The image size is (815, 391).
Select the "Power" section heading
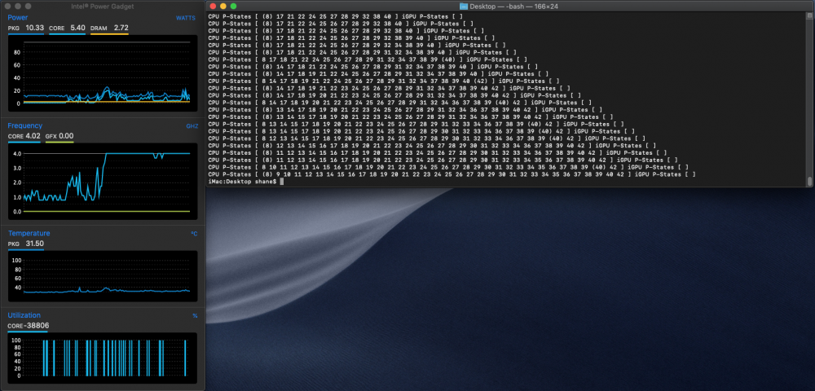18,18
